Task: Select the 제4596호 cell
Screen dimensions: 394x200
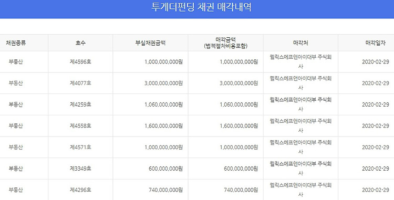Action: (80, 62)
